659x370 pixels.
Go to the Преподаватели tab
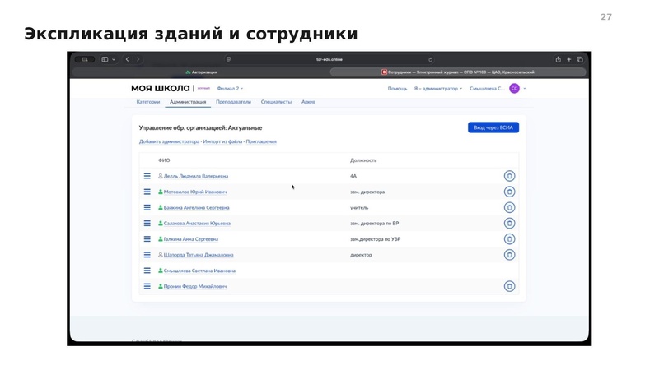233,102
